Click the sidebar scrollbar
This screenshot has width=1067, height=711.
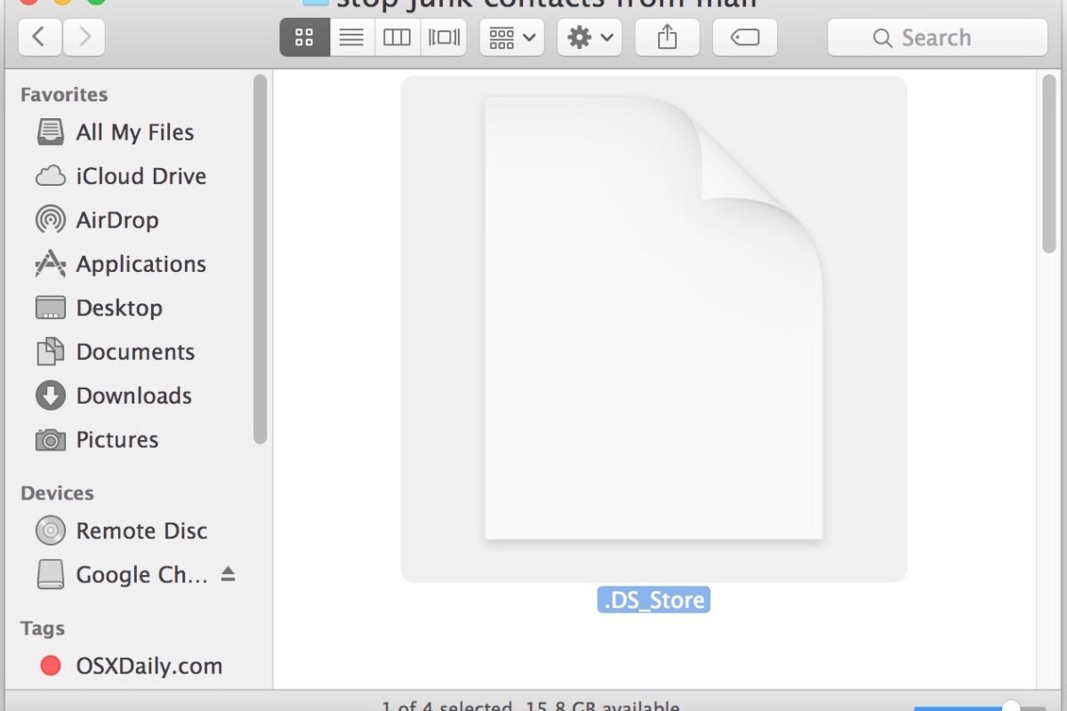click(260, 259)
